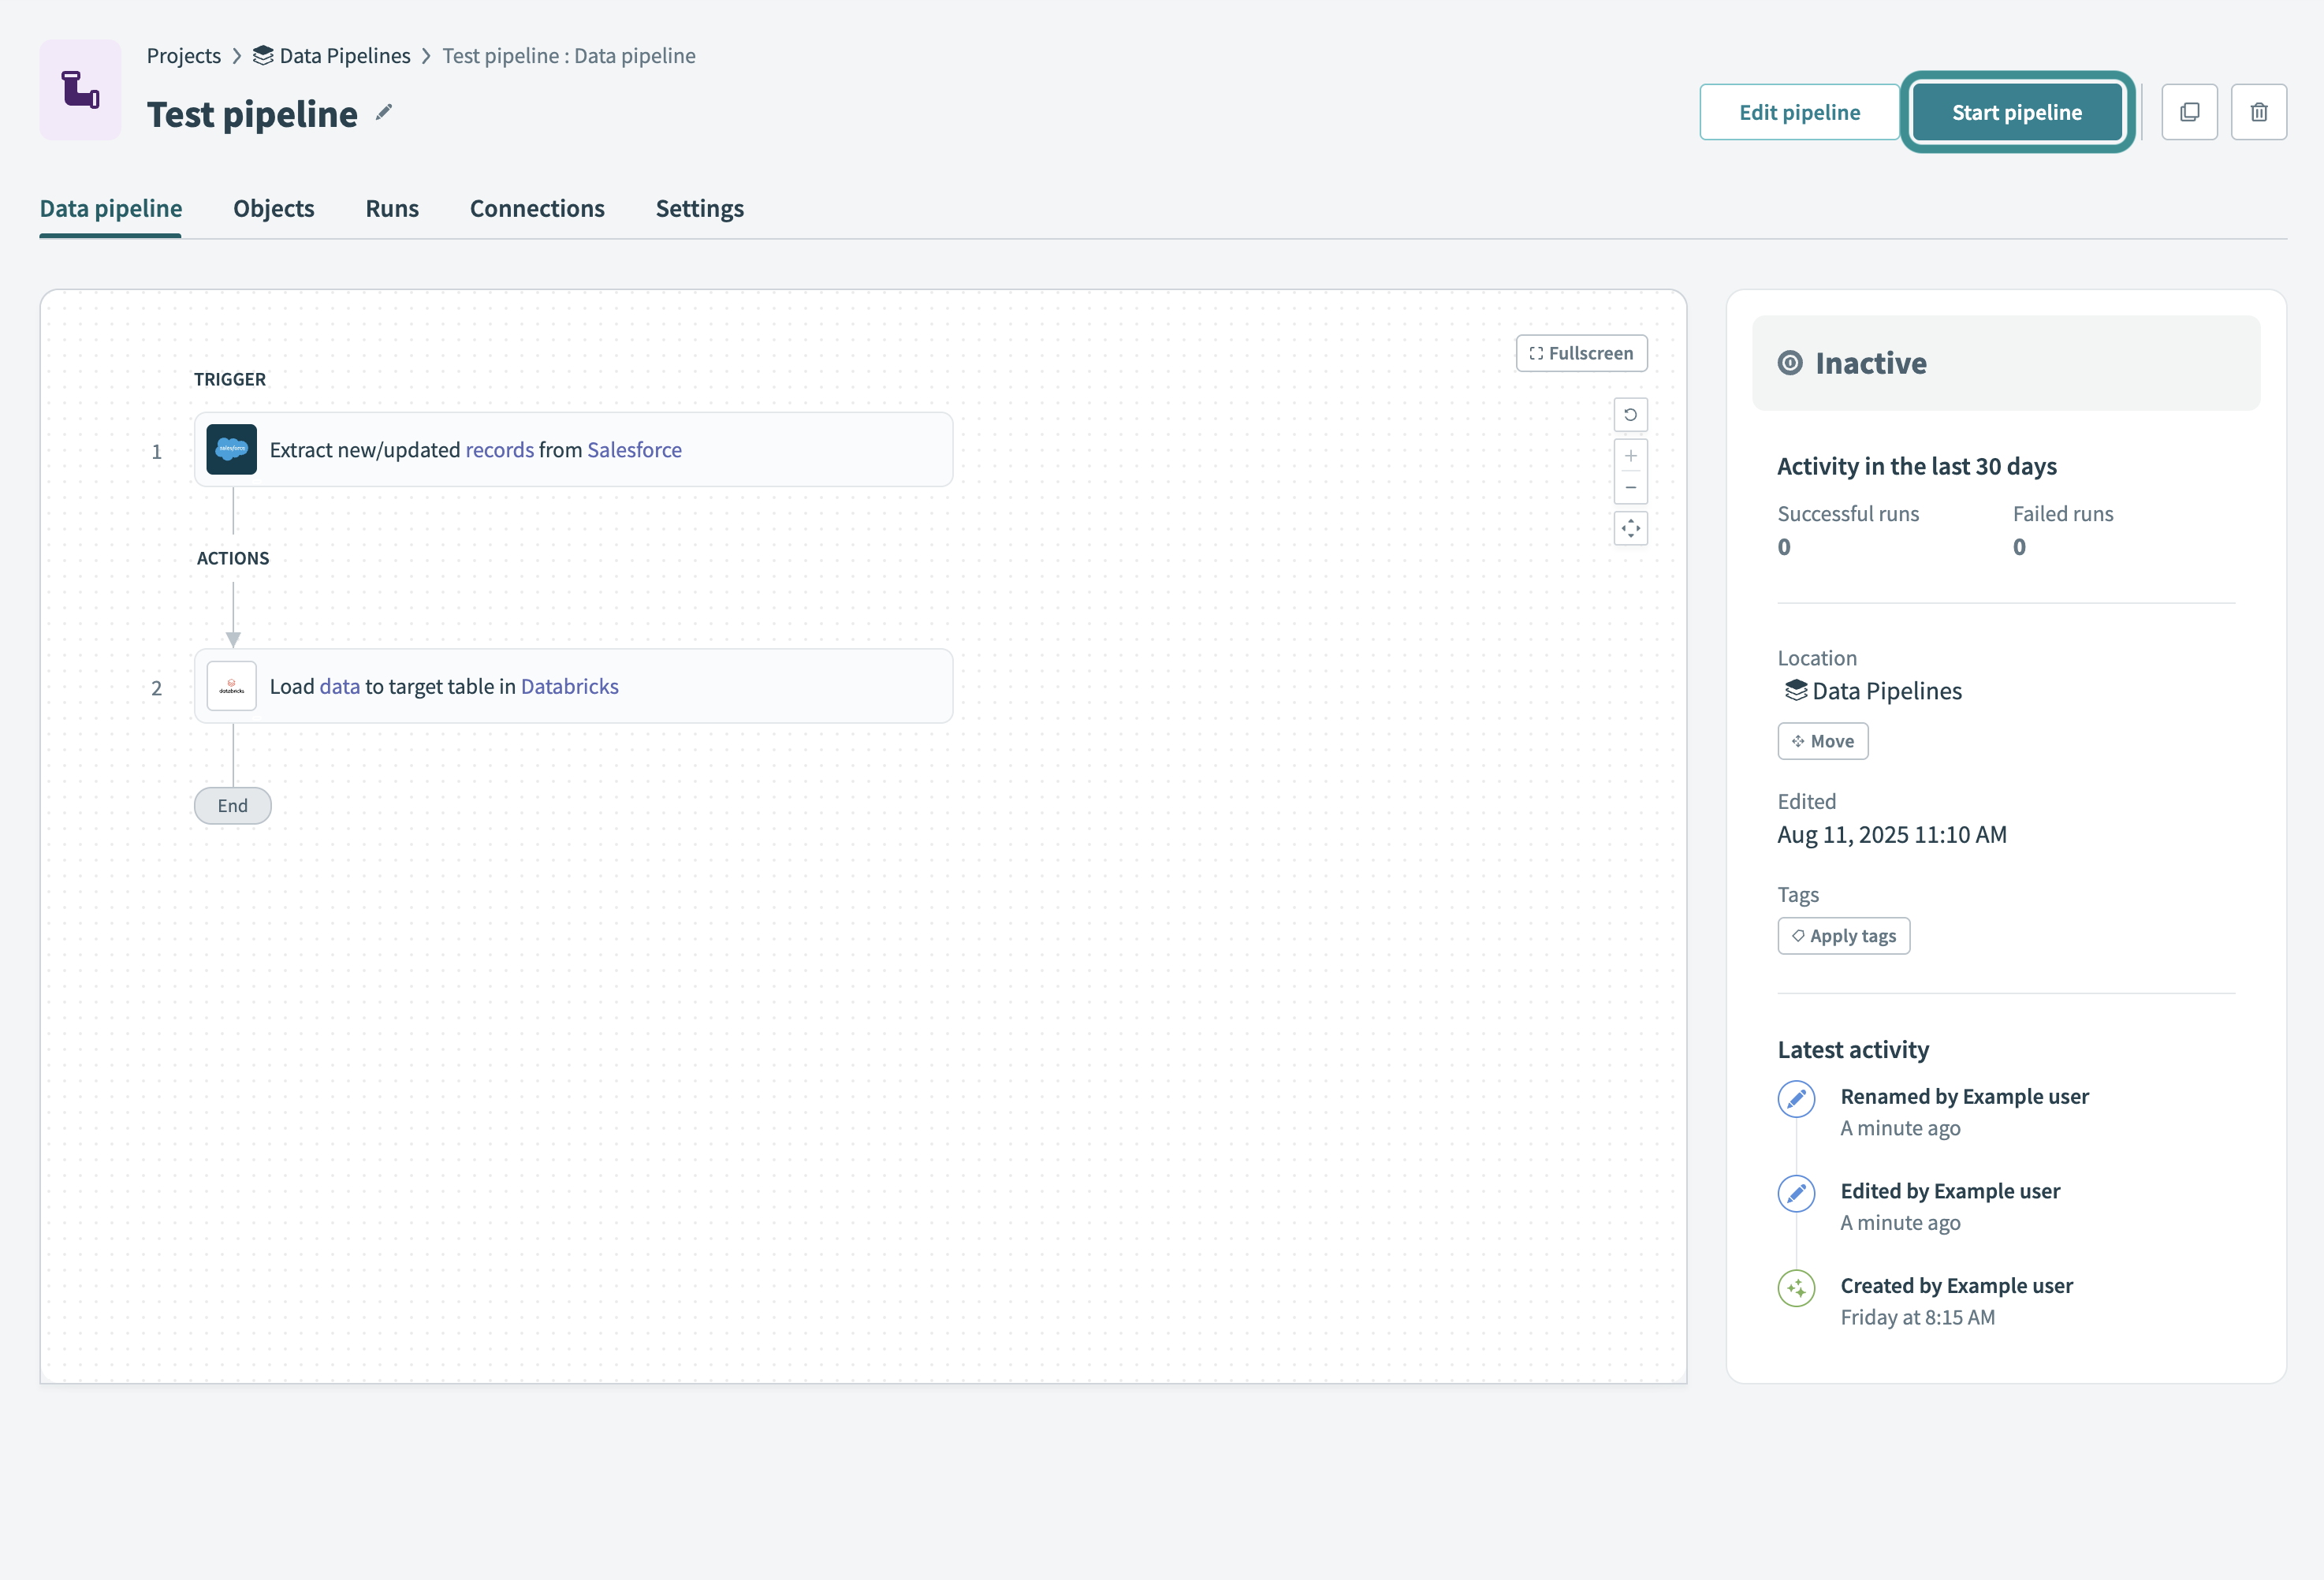
Task: Start the pipeline
Action: 2017,111
